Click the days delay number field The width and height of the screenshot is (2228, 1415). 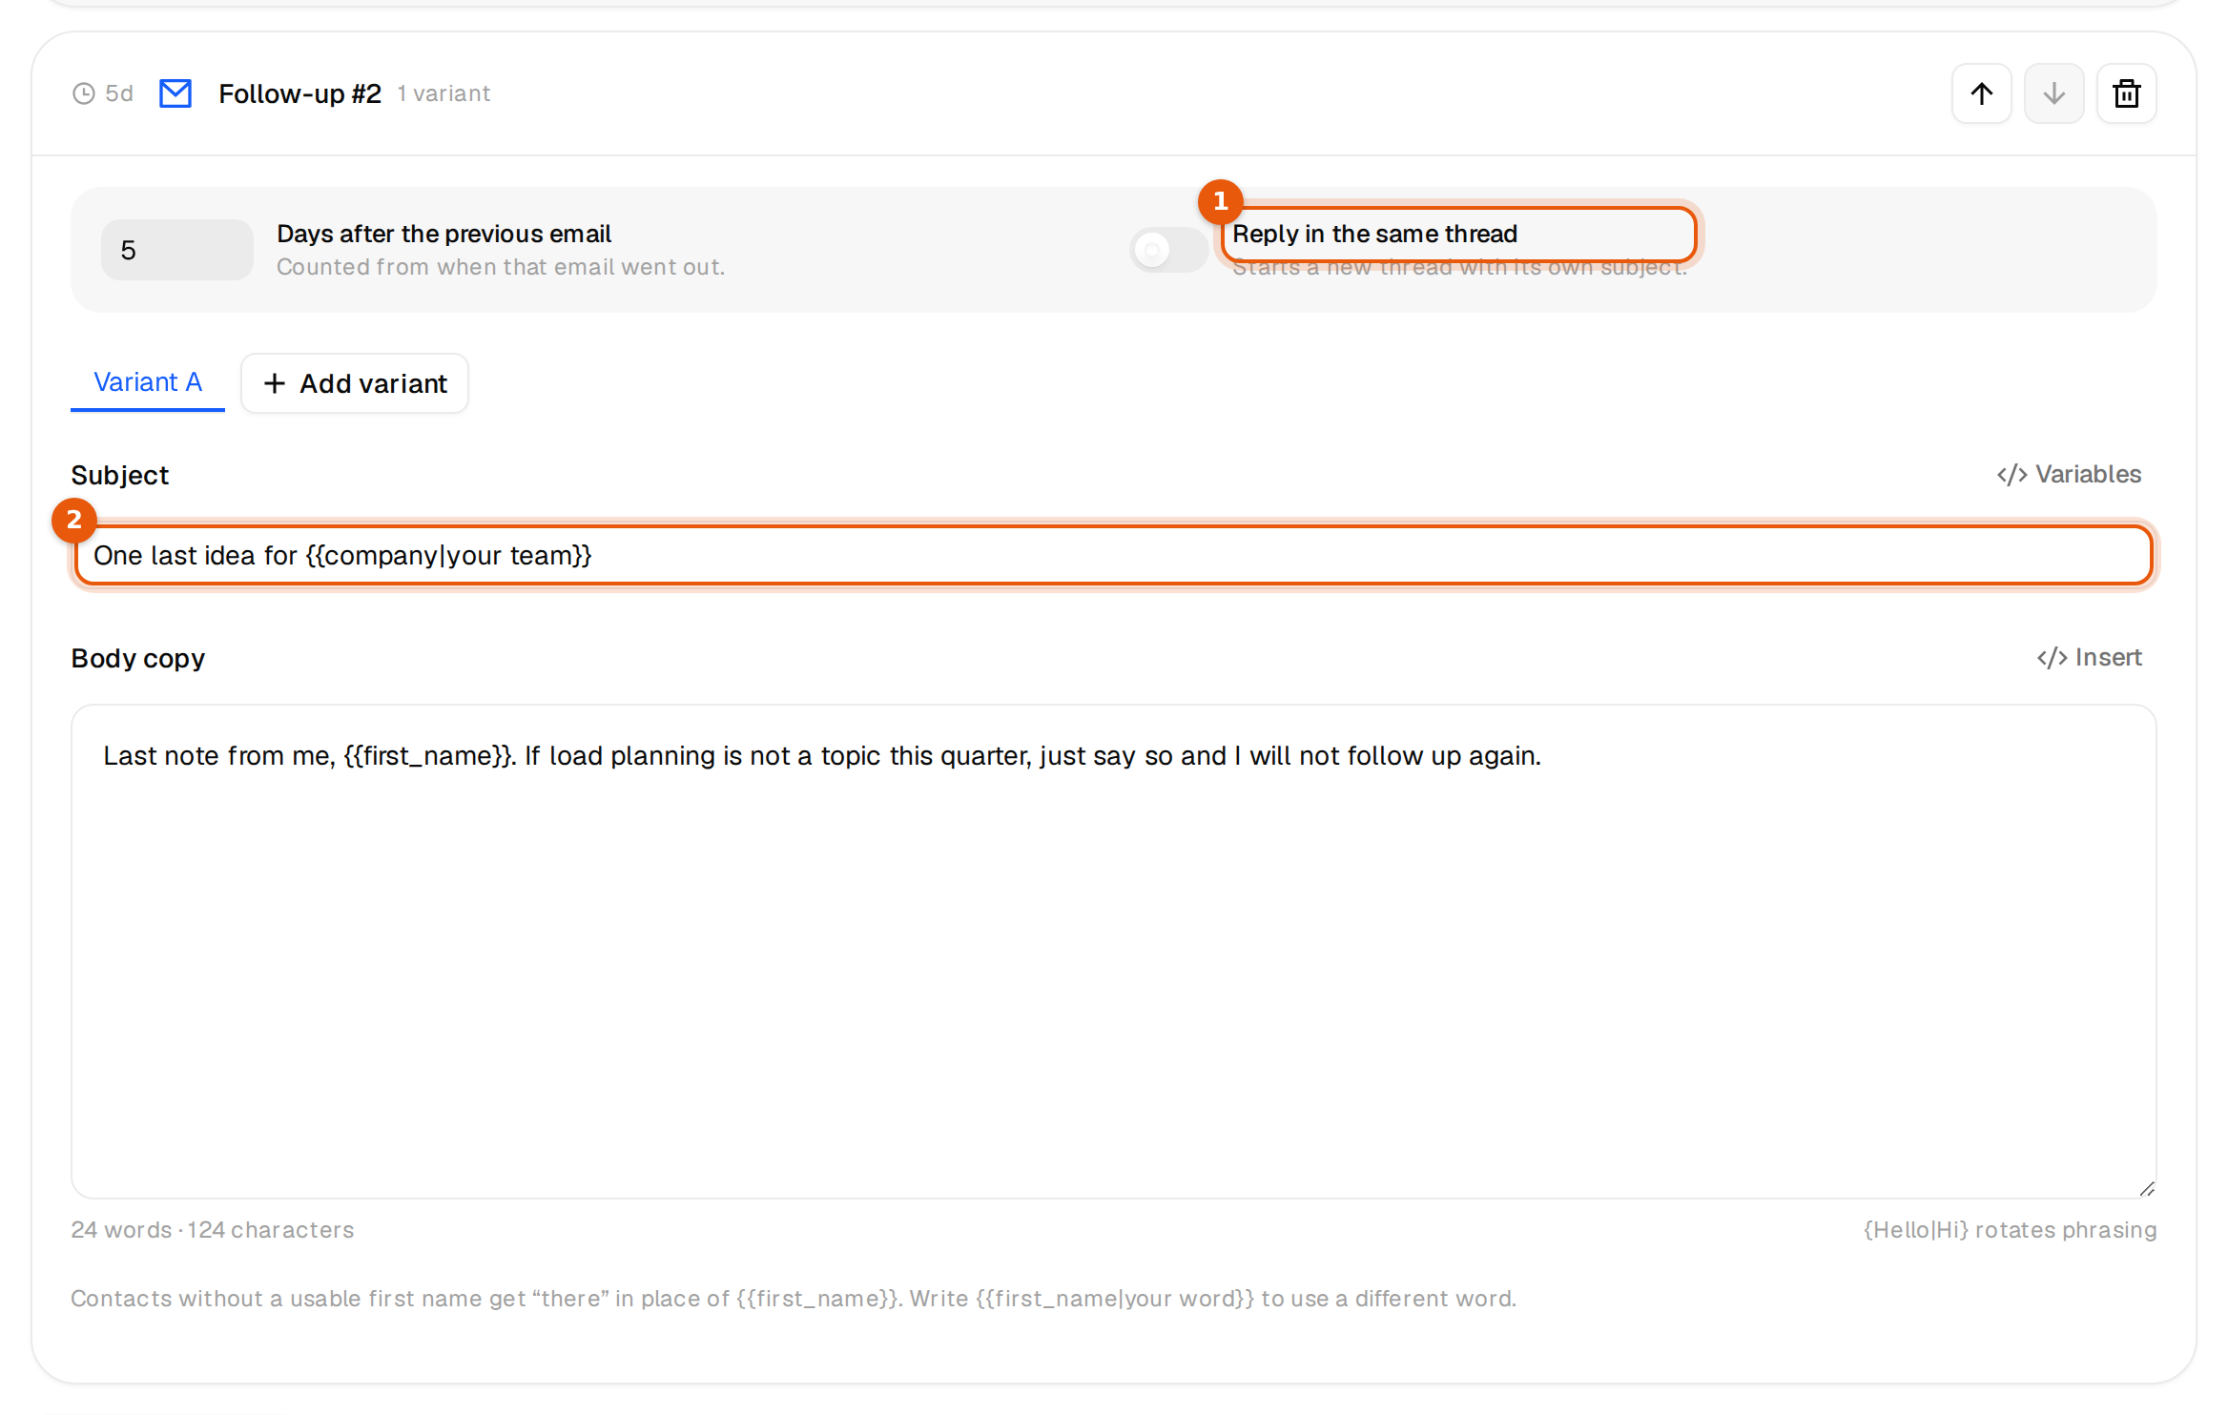pos(177,250)
